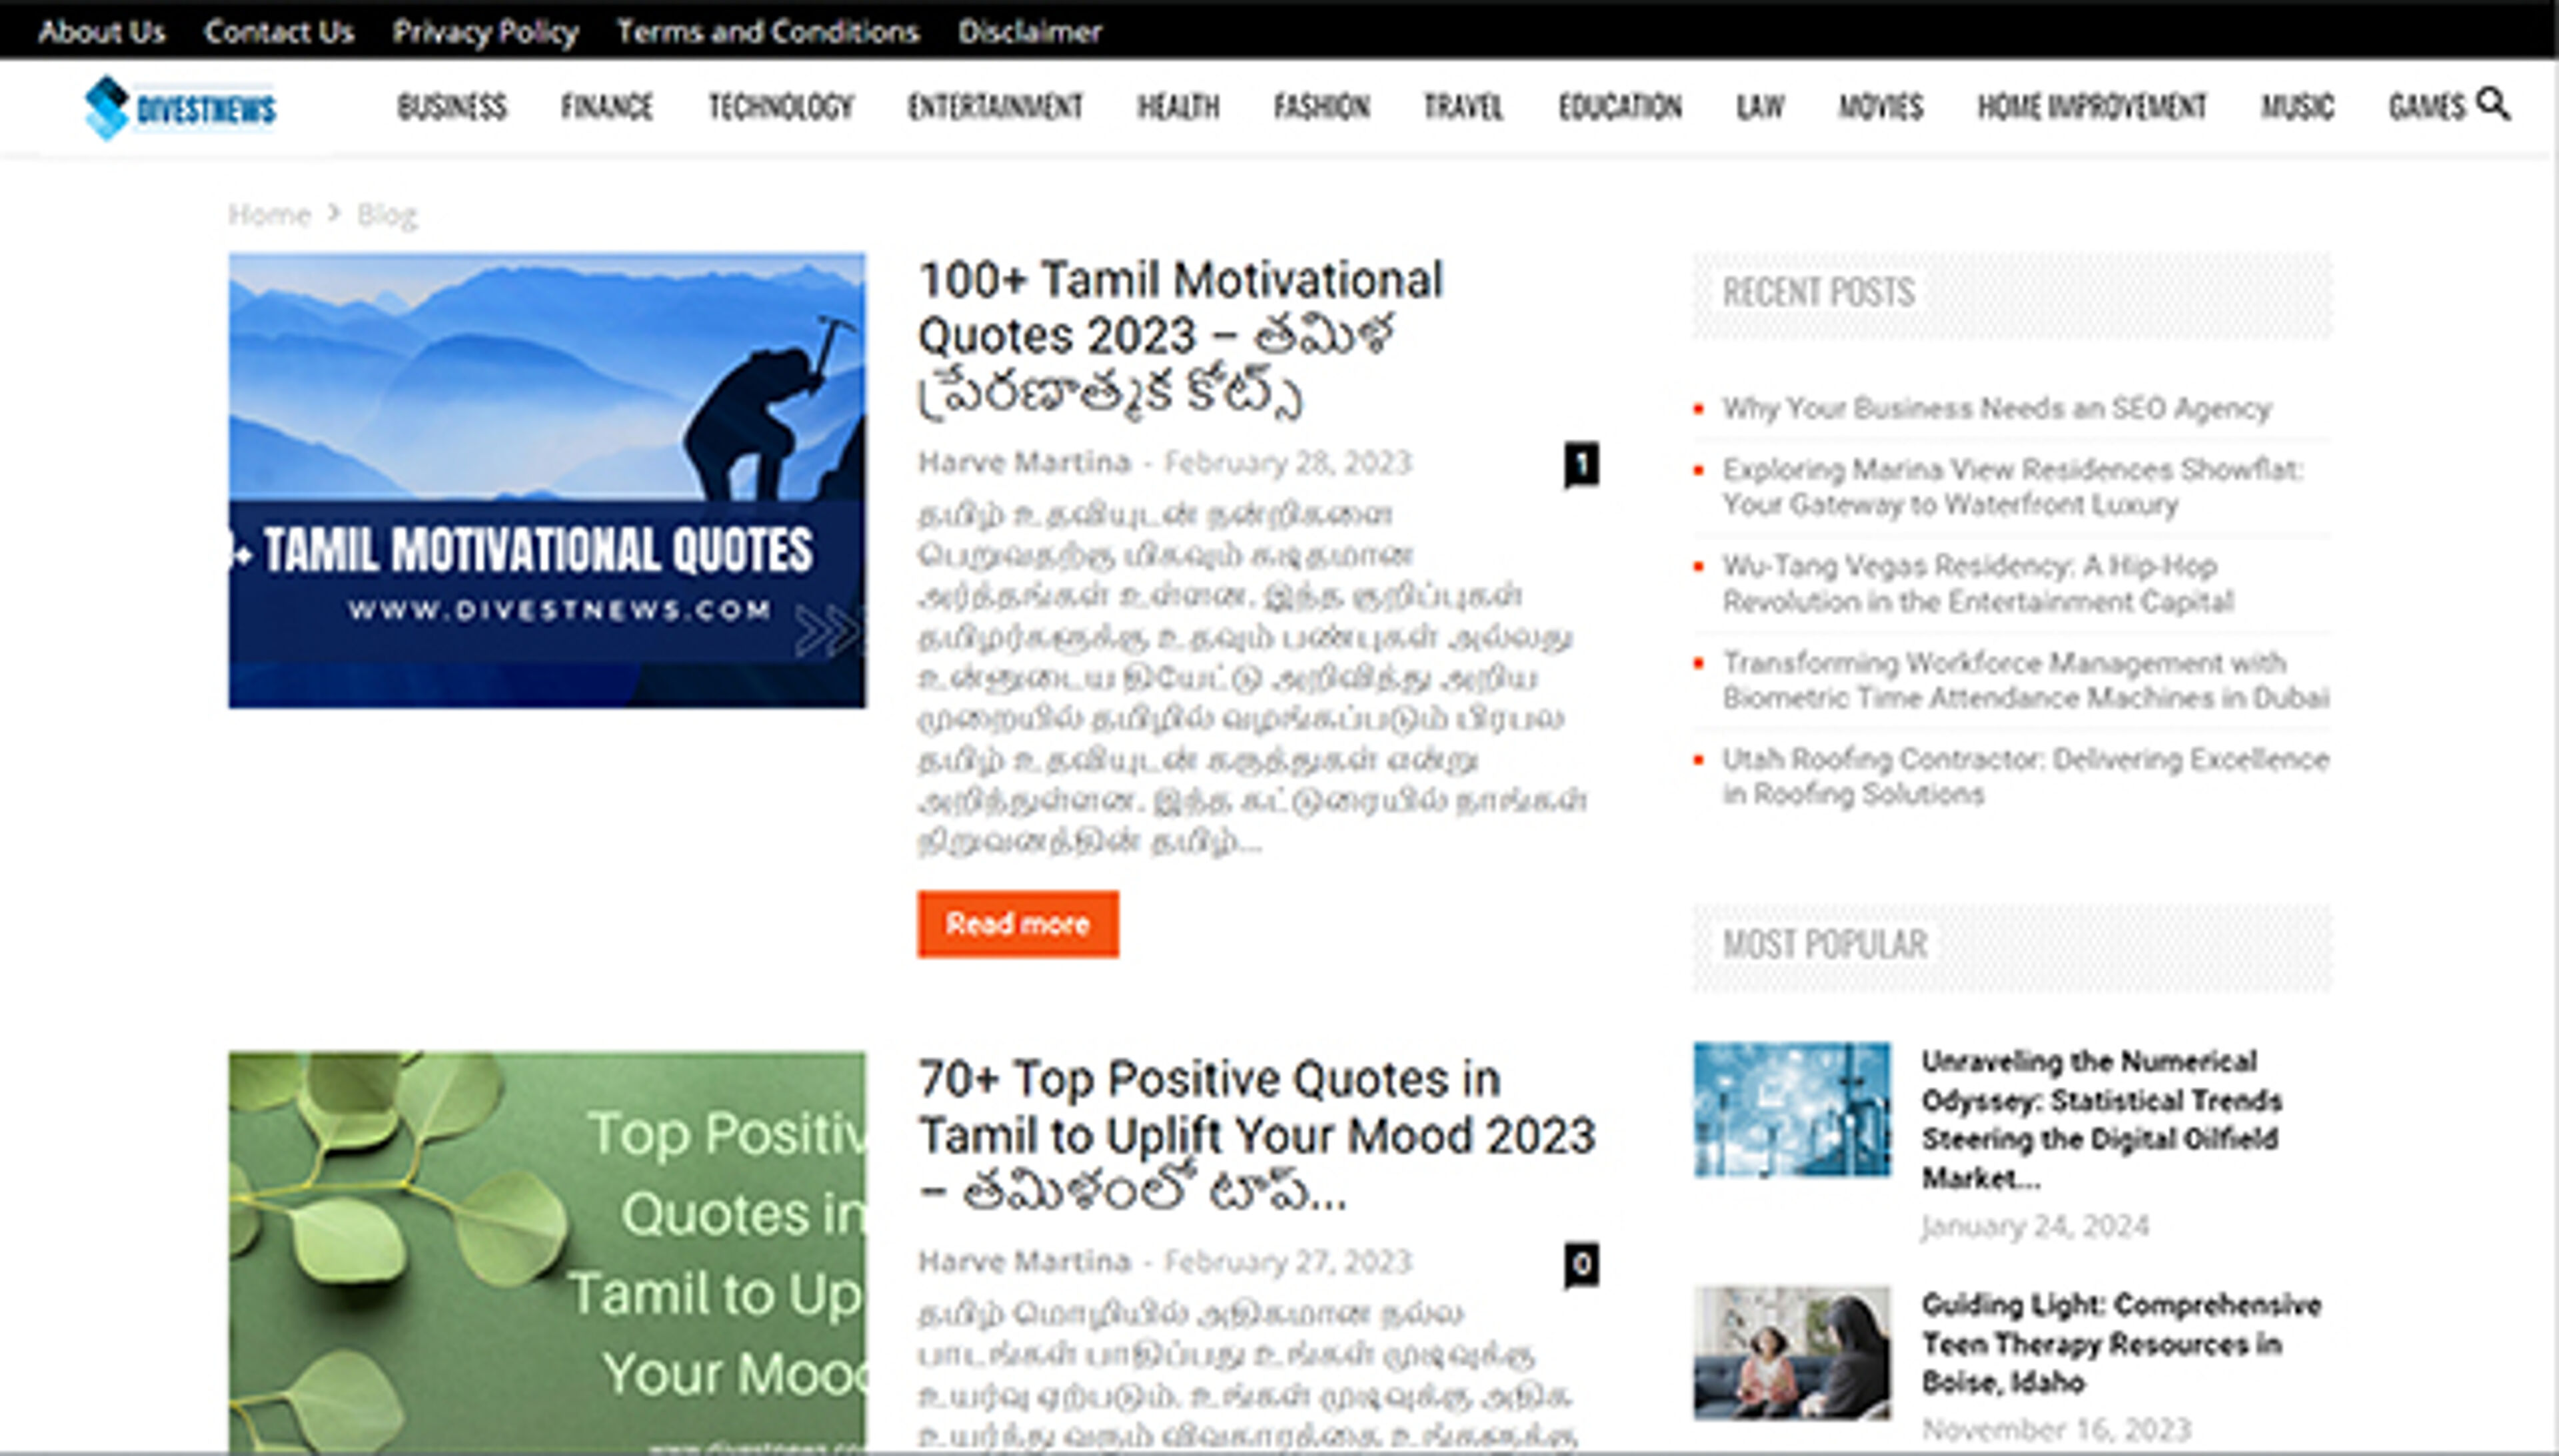Click Read more on the Tamil Motivational Quotes post

click(x=1016, y=923)
